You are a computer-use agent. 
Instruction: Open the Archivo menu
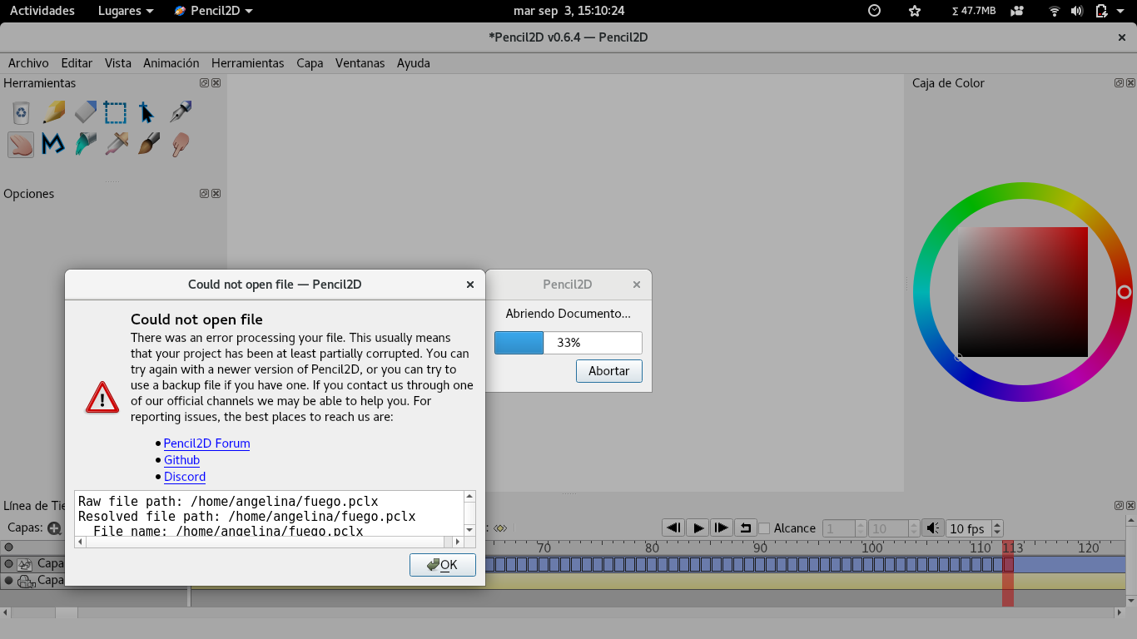tap(28, 63)
